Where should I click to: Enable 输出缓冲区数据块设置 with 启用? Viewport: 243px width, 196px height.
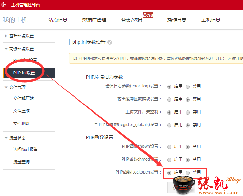coord(169,100)
